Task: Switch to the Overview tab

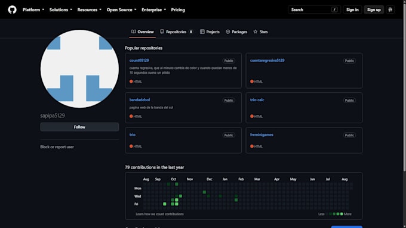Action: click(143, 32)
